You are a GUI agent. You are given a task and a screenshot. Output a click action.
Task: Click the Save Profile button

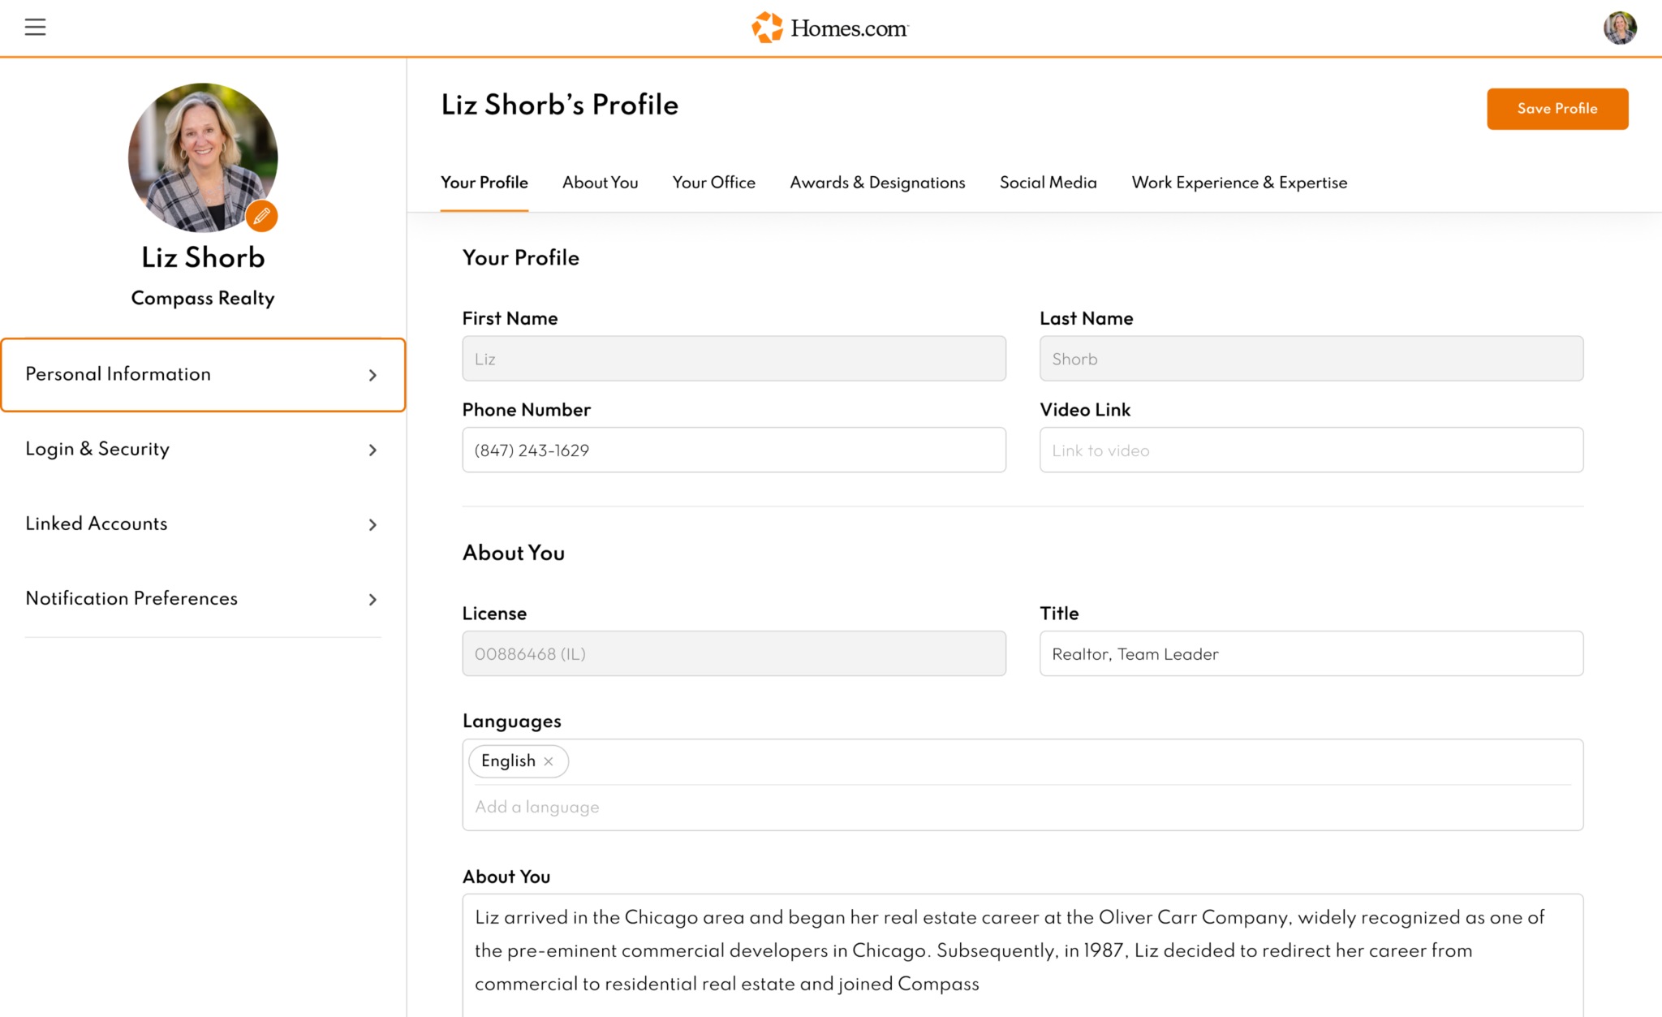(x=1557, y=109)
